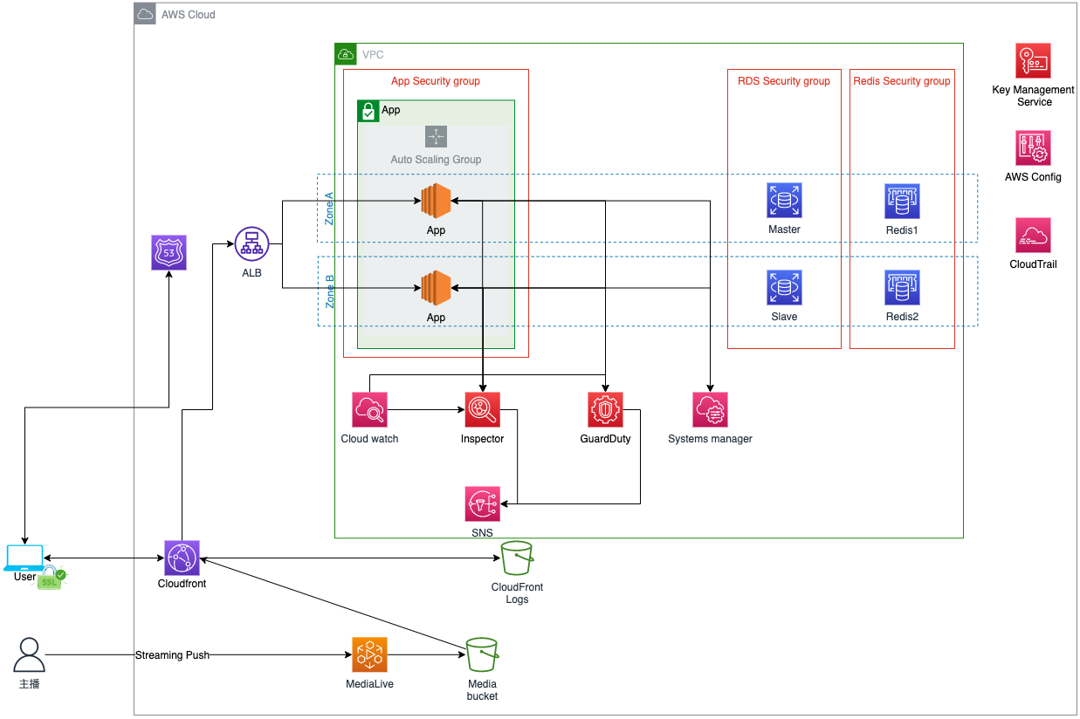
Task: Select the green App lock icon
Action: (x=368, y=111)
